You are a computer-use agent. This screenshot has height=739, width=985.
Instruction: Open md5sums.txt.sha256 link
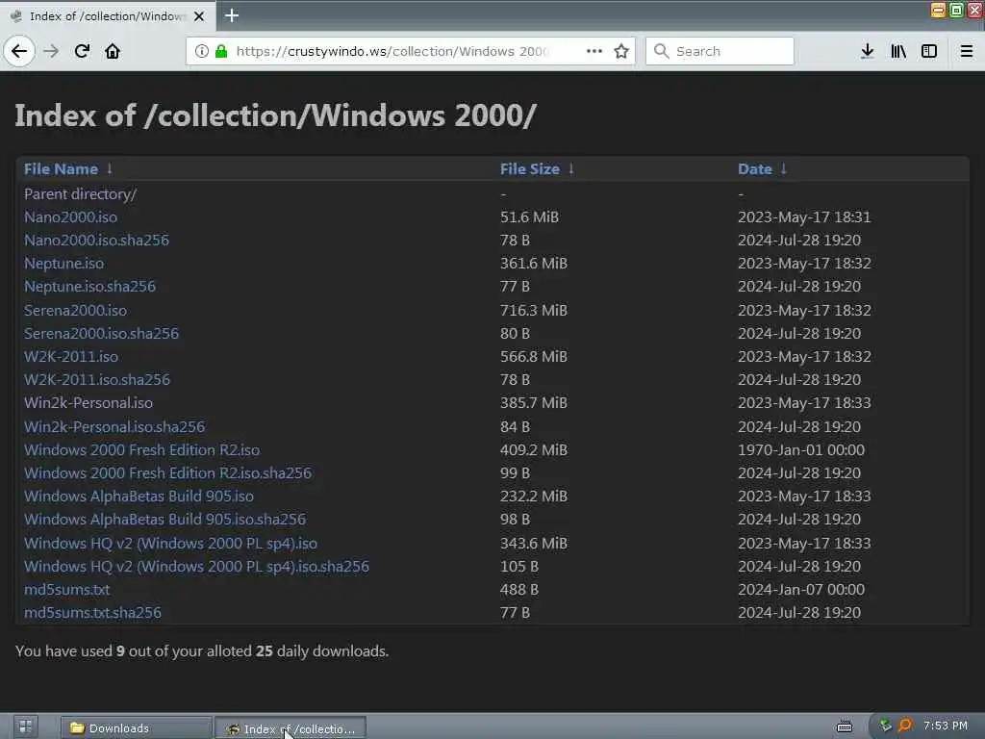click(x=92, y=613)
